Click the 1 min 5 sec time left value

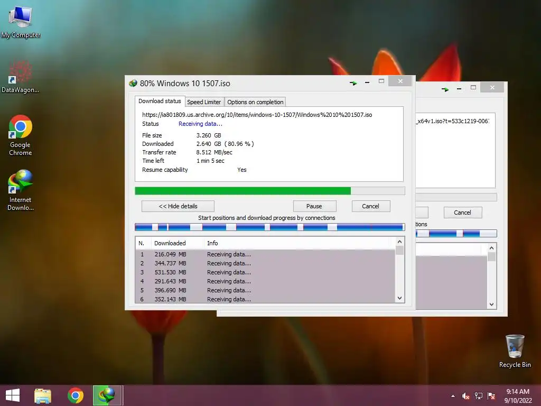210,161
